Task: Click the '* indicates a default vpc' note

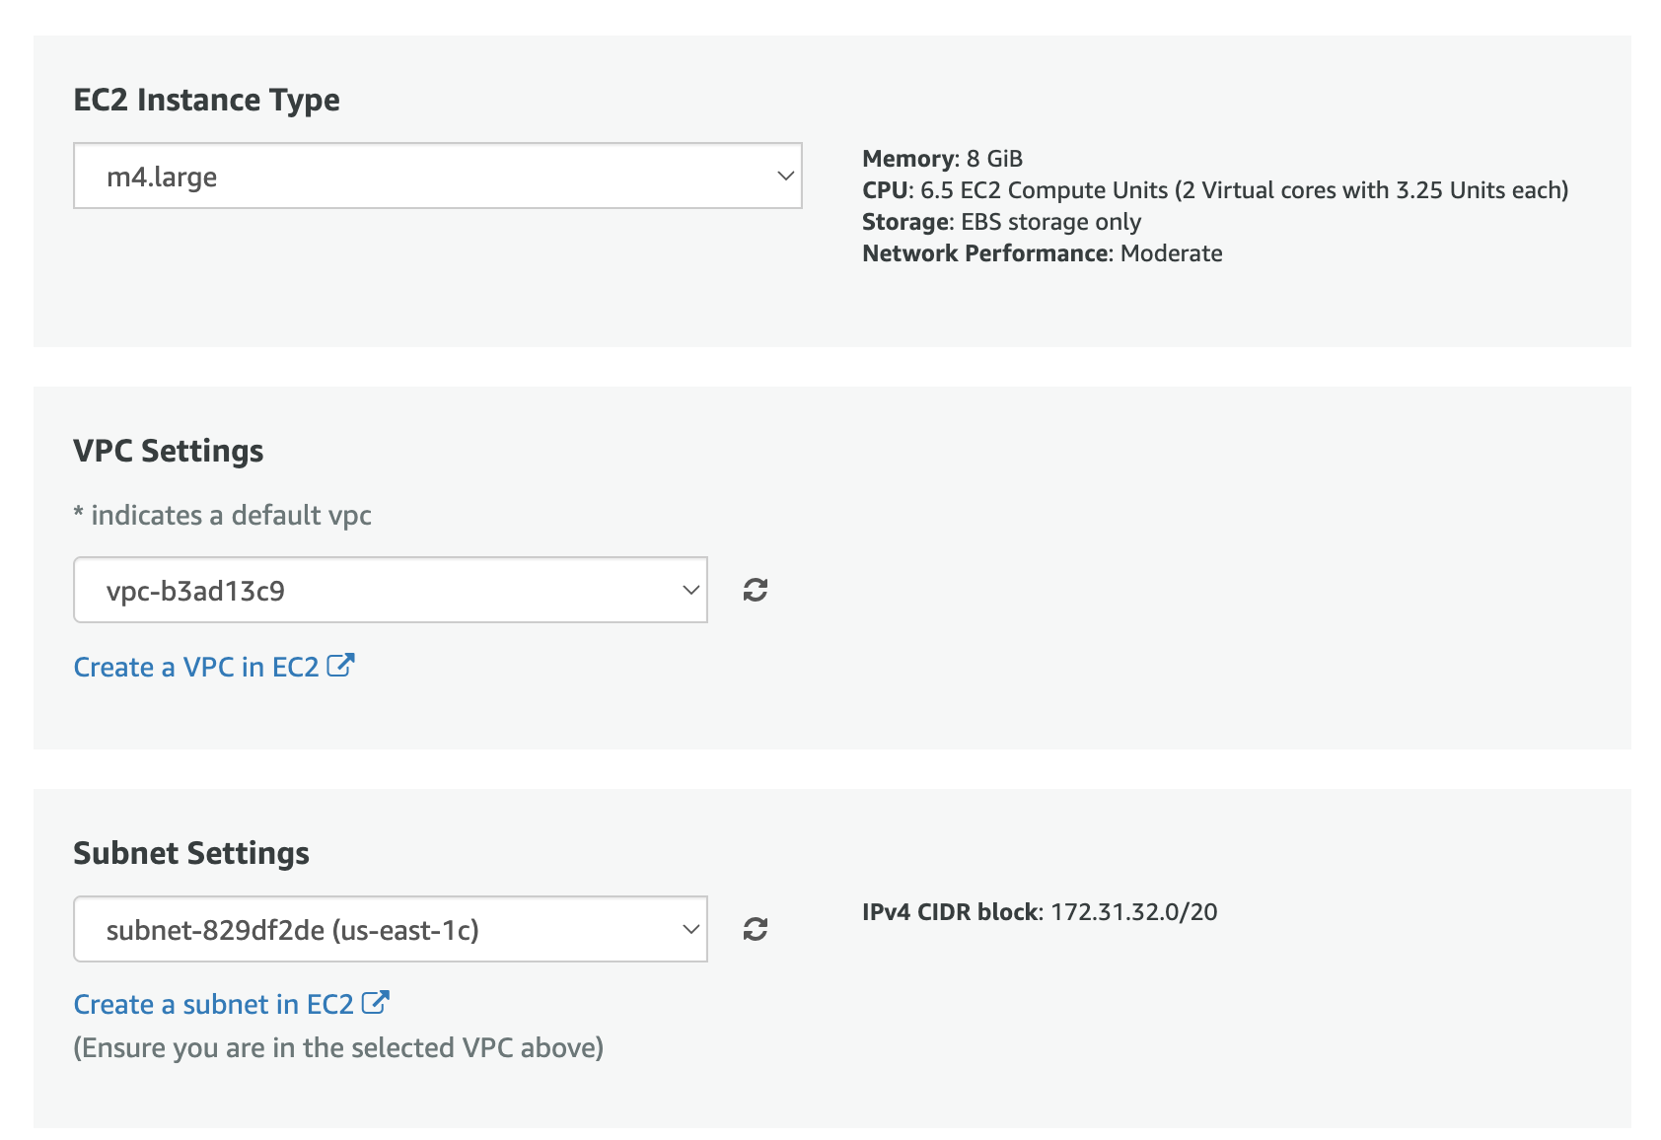Action: (223, 515)
